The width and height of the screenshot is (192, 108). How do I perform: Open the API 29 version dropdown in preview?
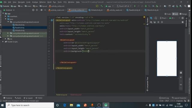172,18
